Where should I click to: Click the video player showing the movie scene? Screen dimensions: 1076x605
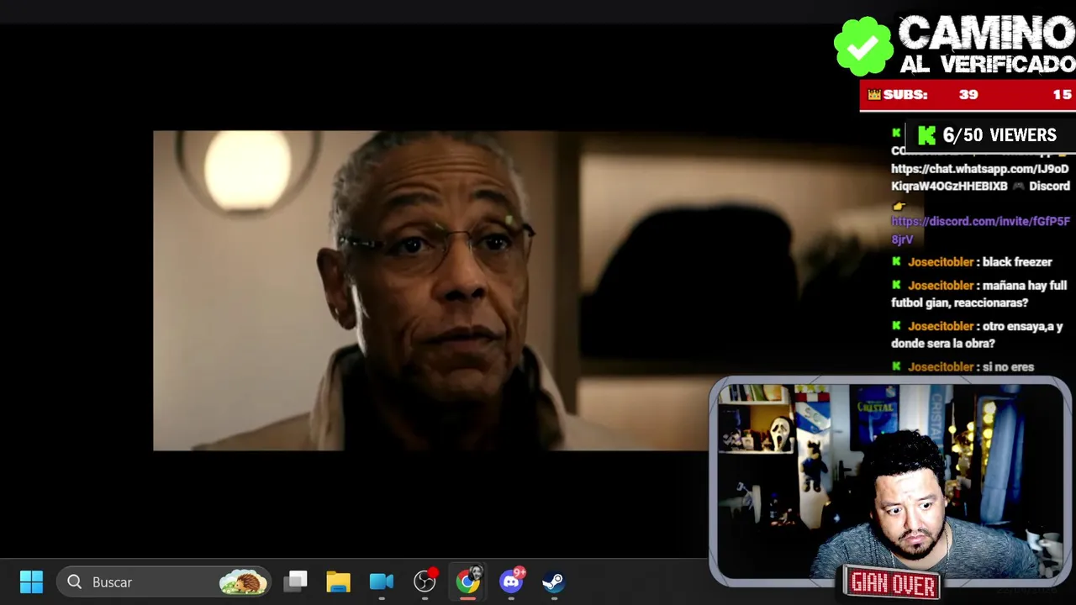(431, 291)
